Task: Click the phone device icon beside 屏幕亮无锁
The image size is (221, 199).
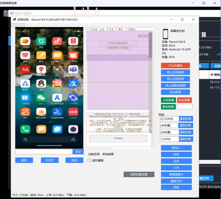Action: coord(165,34)
